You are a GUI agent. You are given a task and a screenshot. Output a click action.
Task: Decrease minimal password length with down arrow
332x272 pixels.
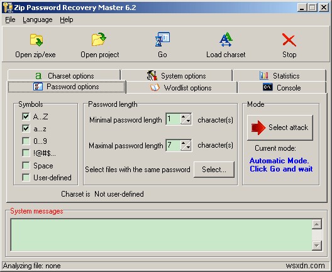click(x=188, y=122)
